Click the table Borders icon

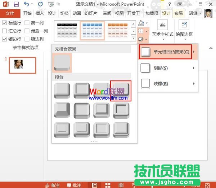(141, 31)
